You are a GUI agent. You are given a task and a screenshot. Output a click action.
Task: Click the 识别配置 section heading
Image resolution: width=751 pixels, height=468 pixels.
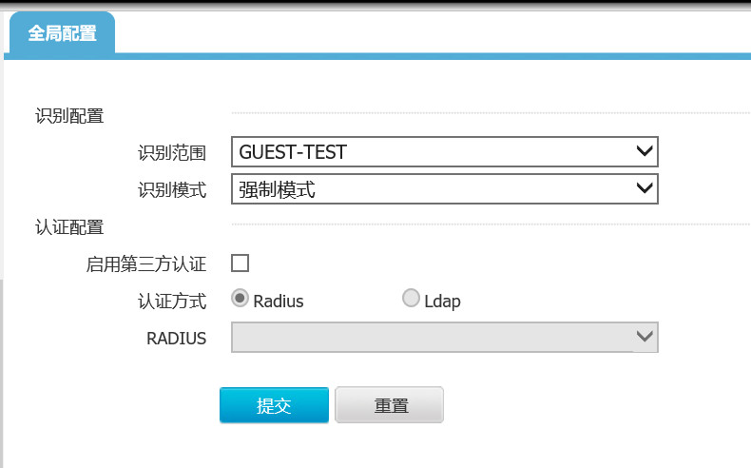pyautogui.click(x=69, y=115)
